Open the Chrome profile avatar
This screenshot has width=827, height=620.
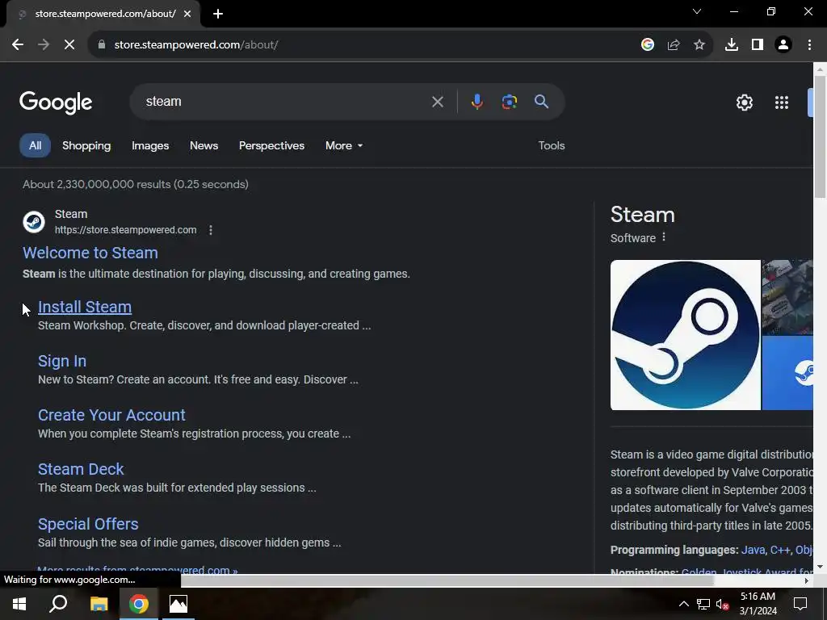coord(783,45)
